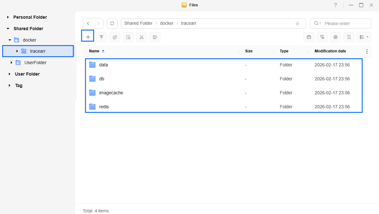Open the help question mark icon
The image size is (379, 214).
[x=335, y=5]
